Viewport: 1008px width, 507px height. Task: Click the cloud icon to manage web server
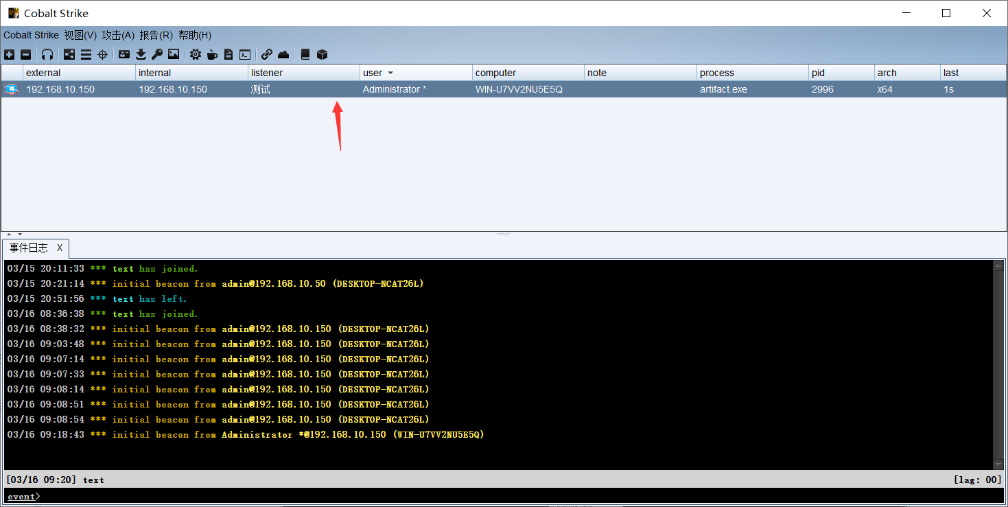(x=283, y=54)
